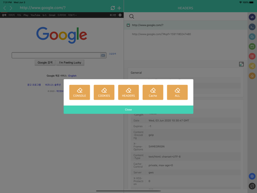The width and height of the screenshot is (257, 193).
Task: Open the headers search magnifier
Action: click(131, 16)
